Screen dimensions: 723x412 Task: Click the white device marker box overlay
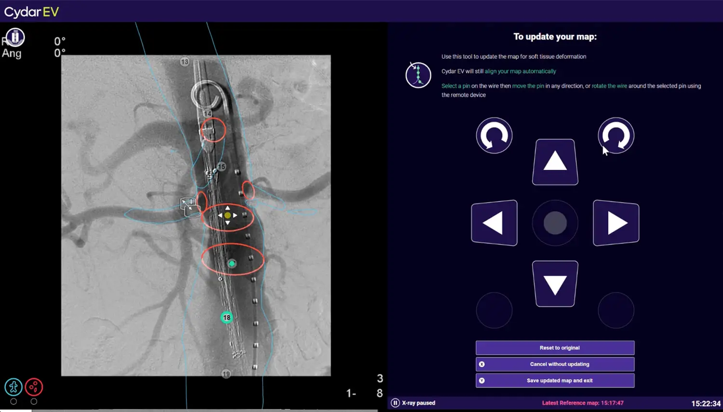click(x=189, y=207)
